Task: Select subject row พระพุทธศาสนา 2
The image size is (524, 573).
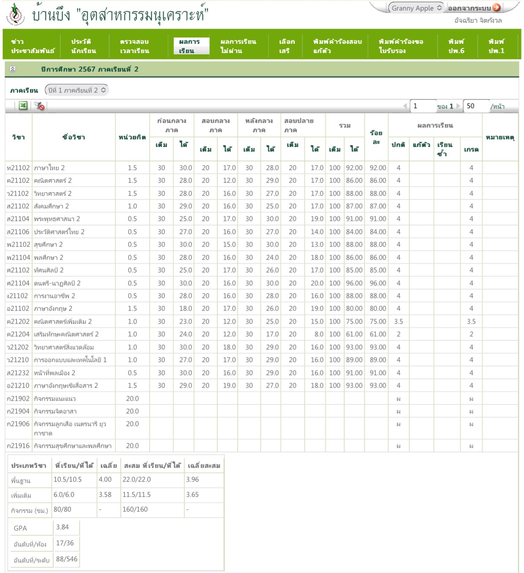Action: click(x=262, y=219)
